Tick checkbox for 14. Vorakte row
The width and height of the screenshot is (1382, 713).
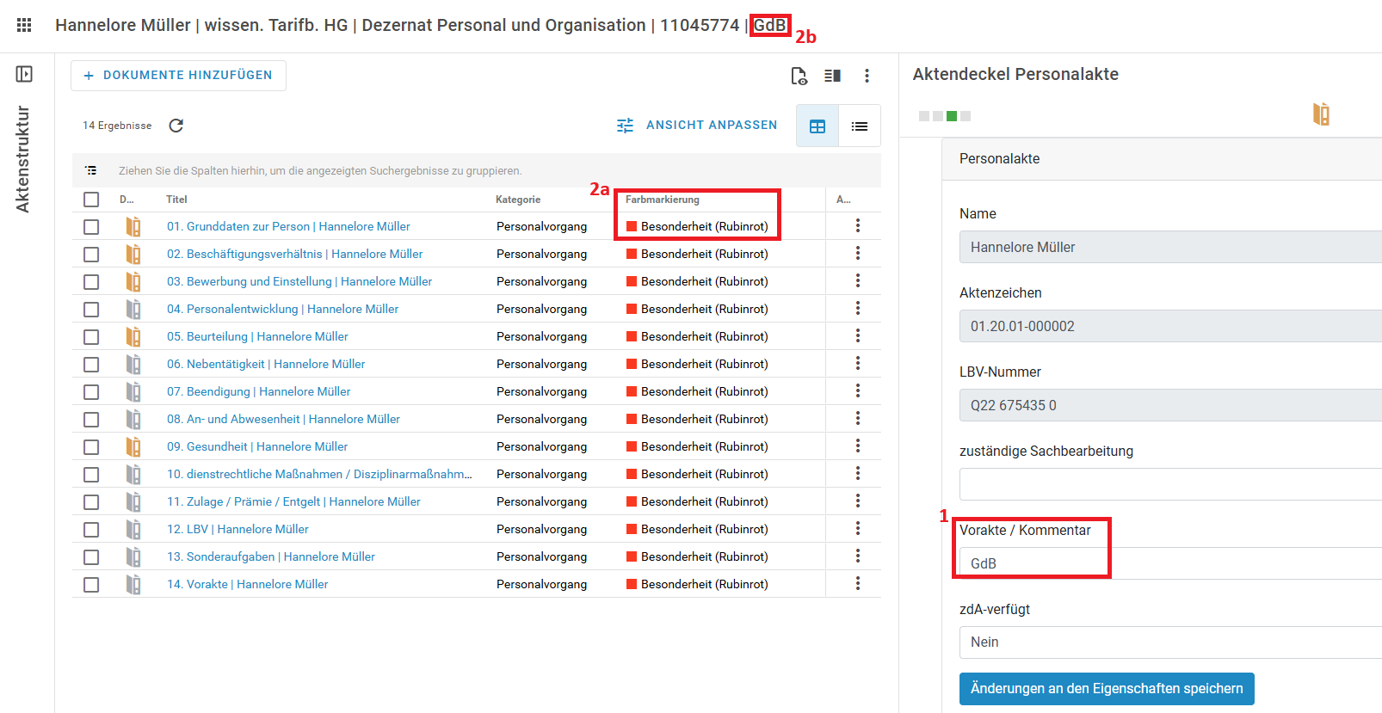(91, 585)
